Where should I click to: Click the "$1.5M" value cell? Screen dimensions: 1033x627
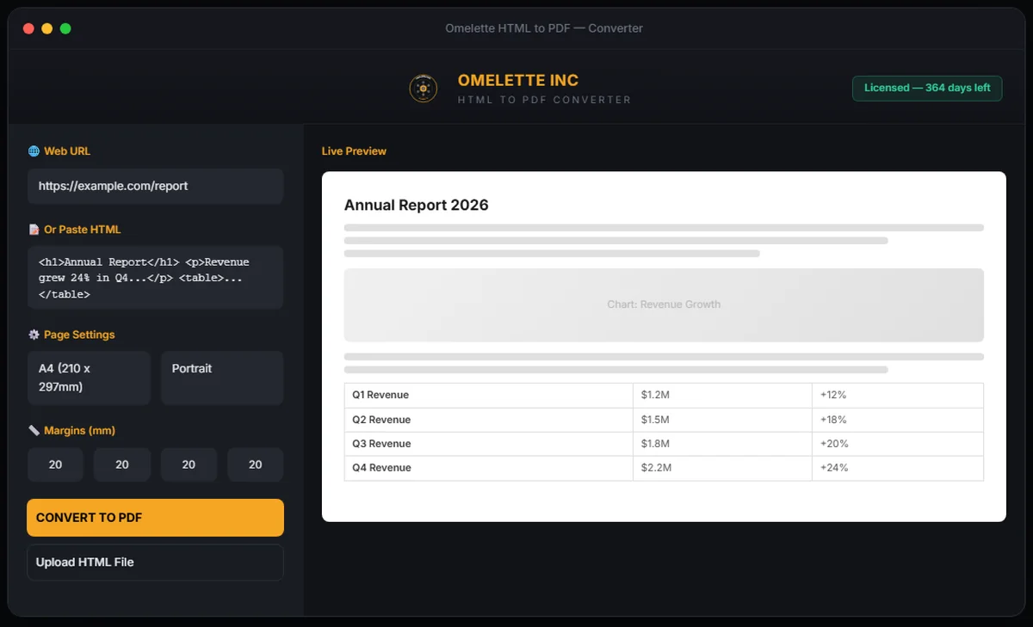[x=722, y=420]
